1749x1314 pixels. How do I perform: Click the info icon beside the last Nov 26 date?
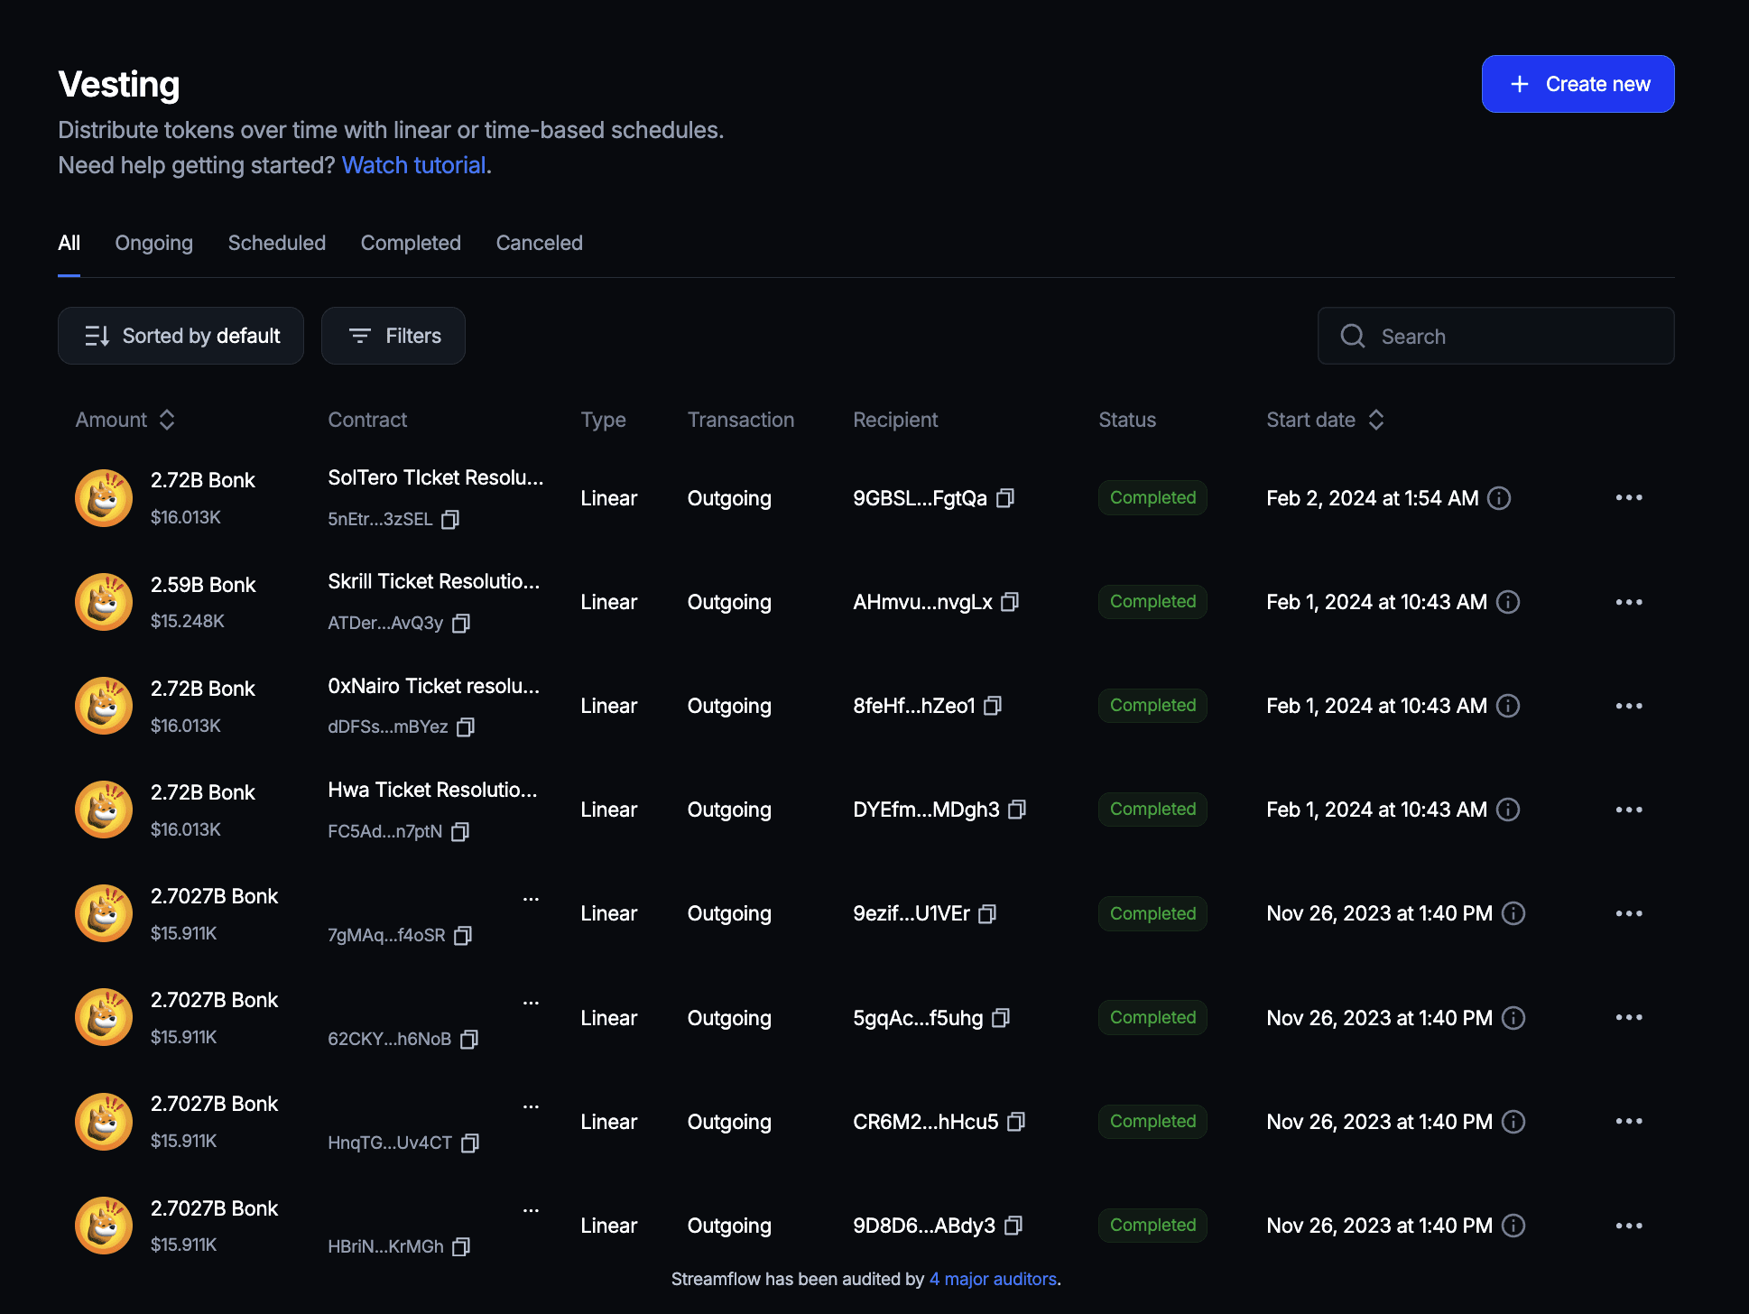tap(1513, 1226)
